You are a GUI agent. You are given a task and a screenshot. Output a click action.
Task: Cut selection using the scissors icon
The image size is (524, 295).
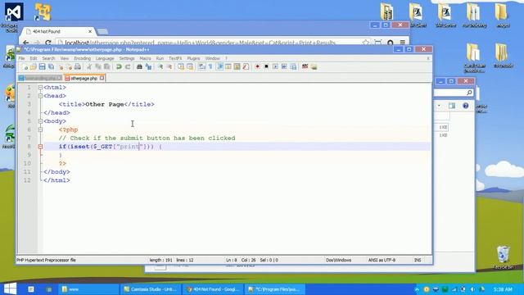[89, 67]
